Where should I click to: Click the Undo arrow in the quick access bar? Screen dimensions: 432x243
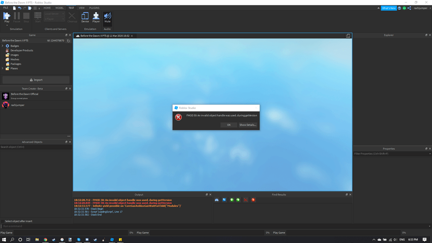pos(19,8)
